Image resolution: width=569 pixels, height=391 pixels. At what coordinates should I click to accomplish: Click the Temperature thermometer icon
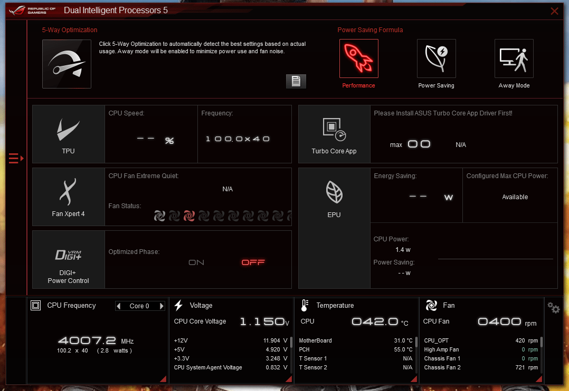305,306
